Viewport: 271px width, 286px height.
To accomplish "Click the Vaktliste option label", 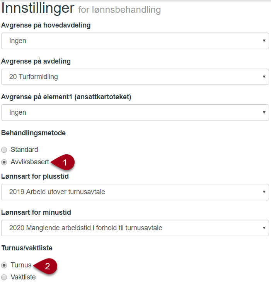I will point(23,277).
